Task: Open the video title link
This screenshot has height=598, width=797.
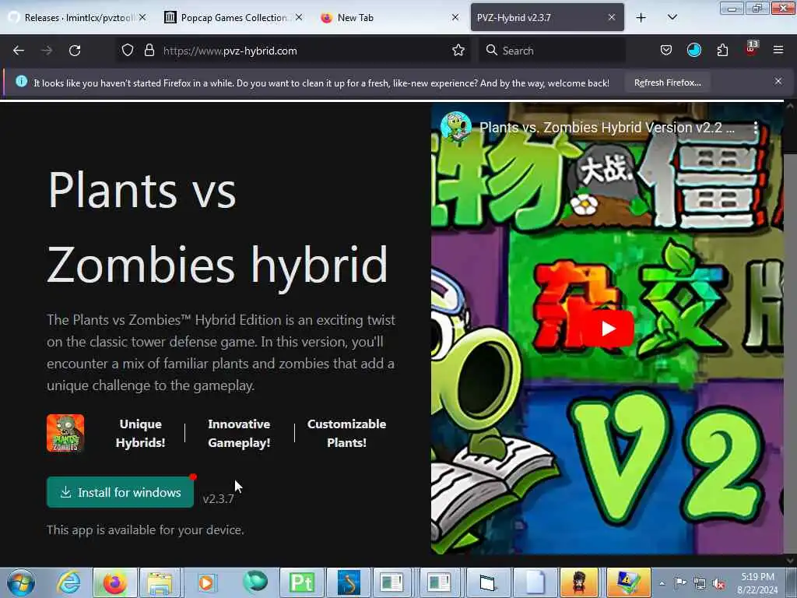Action: [607, 128]
